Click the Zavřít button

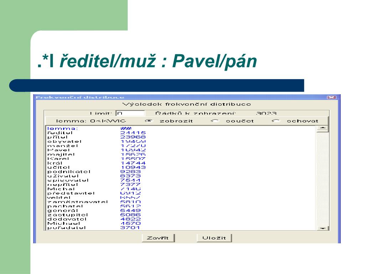click(x=158, y=238)
